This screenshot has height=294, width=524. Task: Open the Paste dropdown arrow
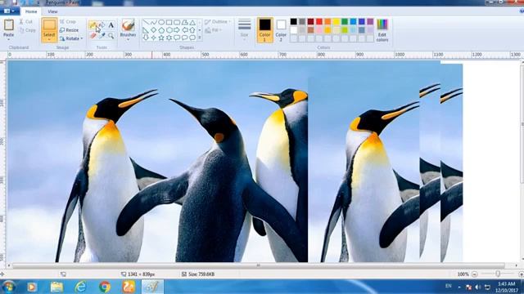click(x=9, y=39)
